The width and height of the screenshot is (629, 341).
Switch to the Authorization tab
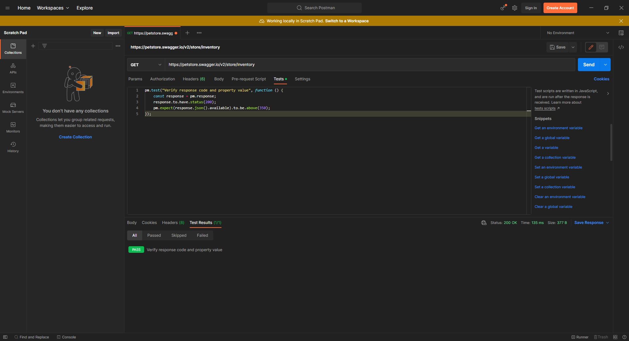click(162, 79)
